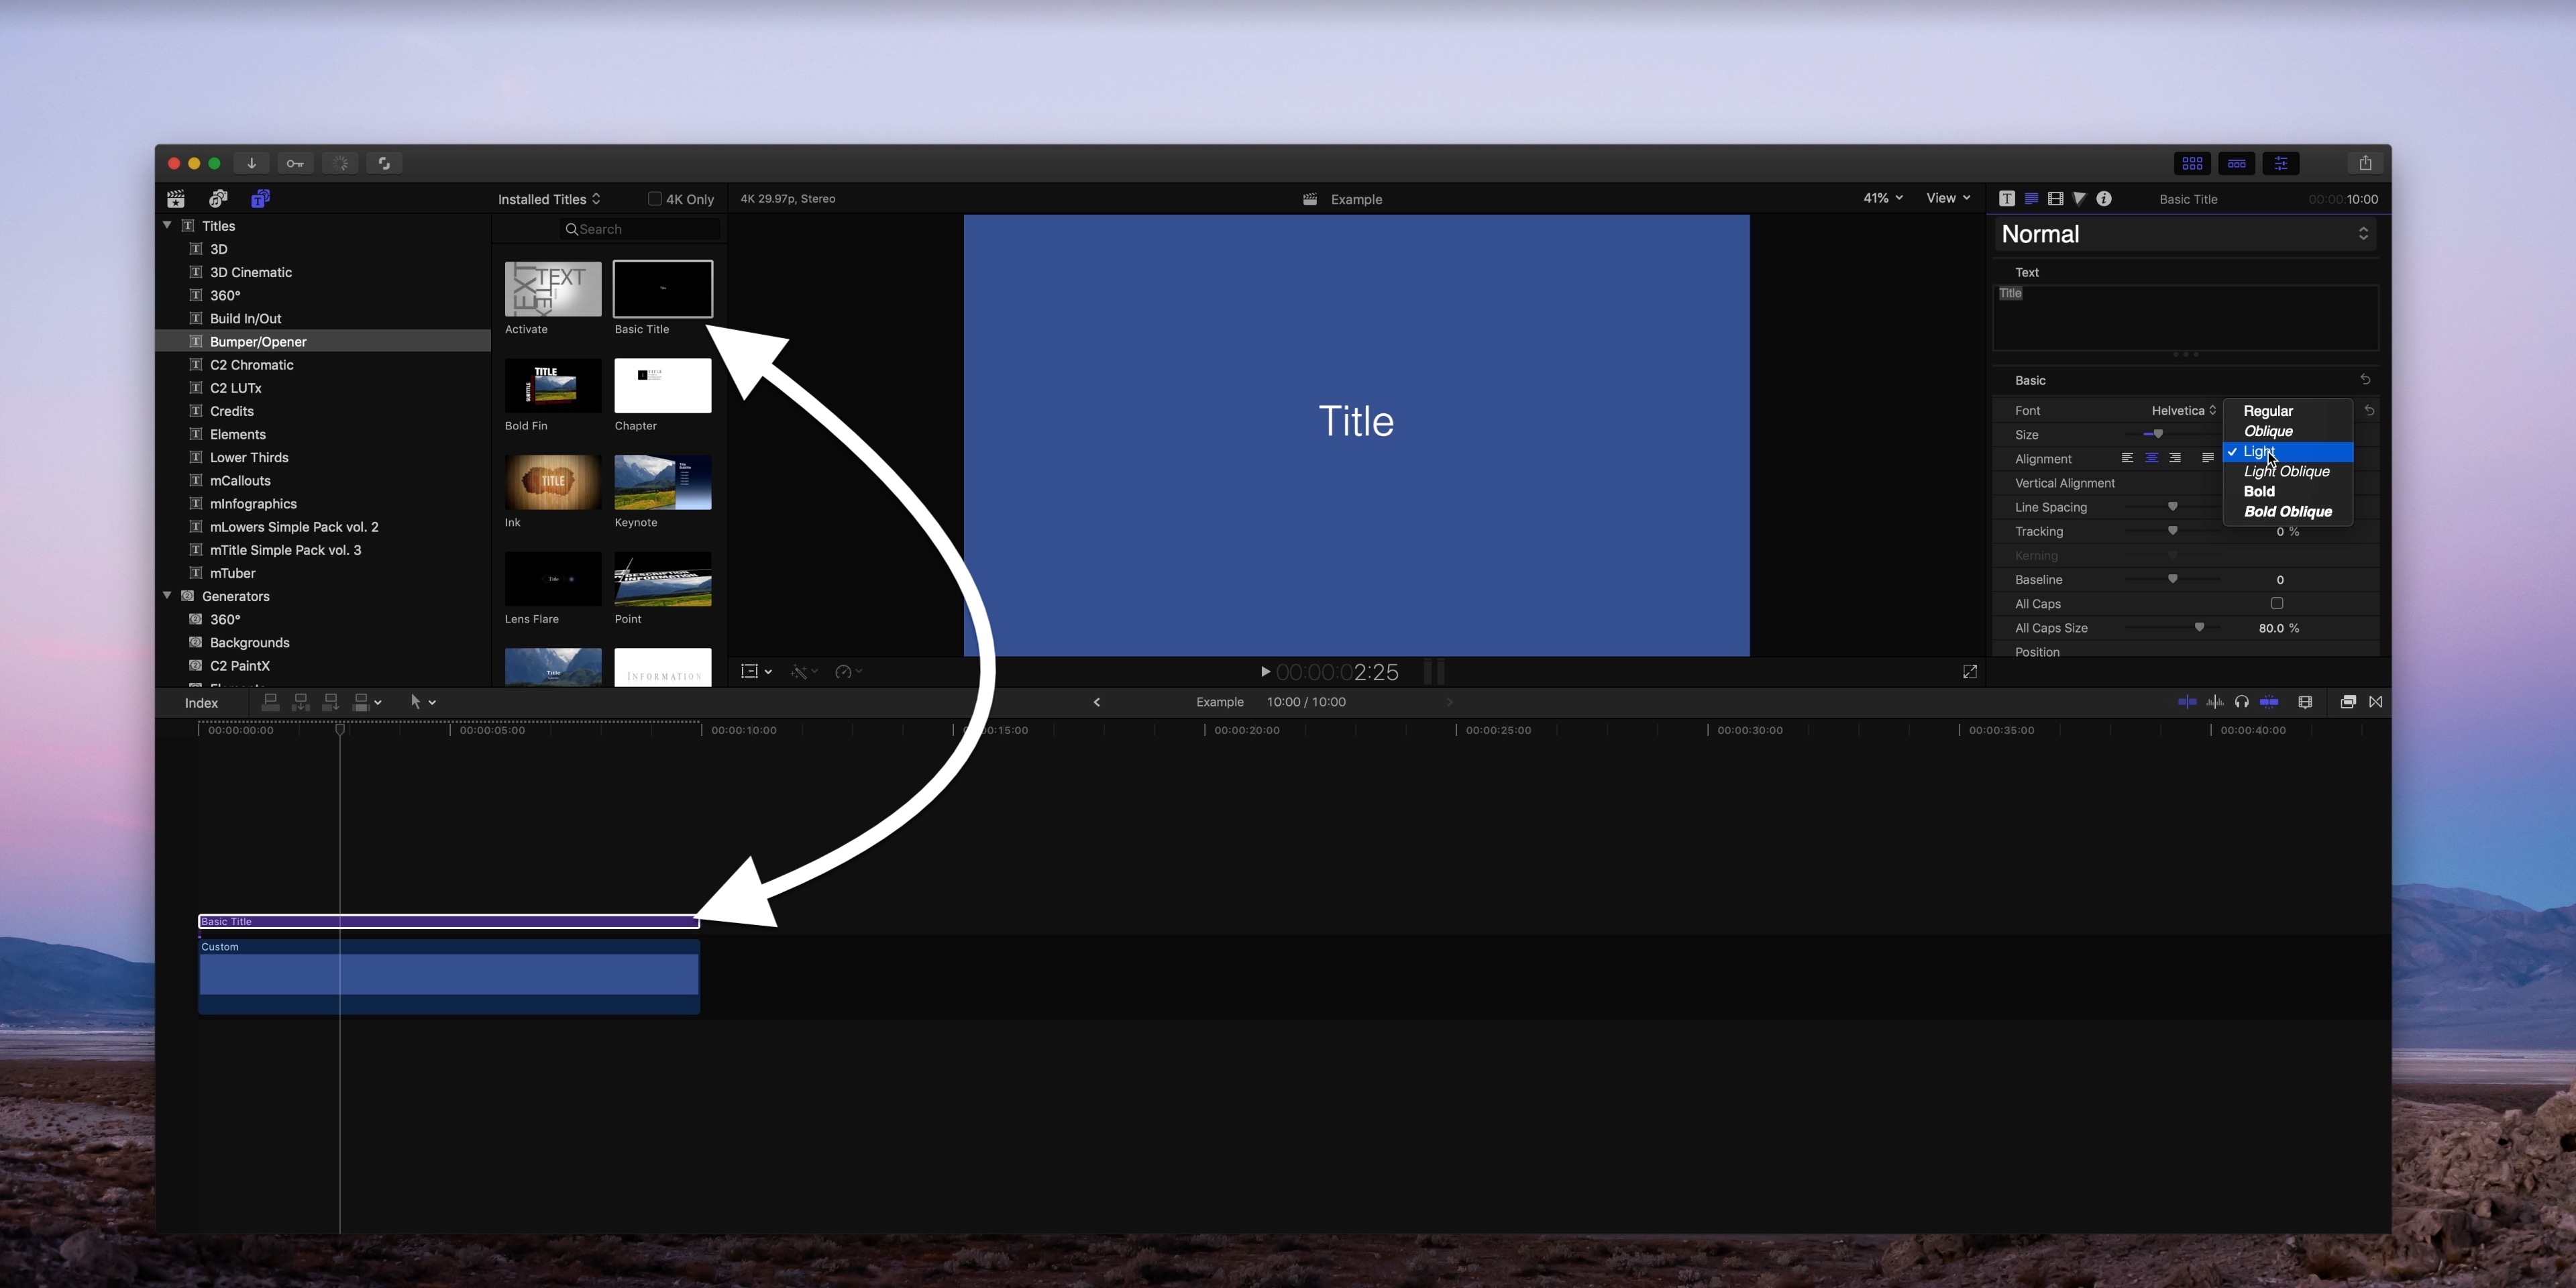Select Regular in the style menu

(x=2268, y=411)
